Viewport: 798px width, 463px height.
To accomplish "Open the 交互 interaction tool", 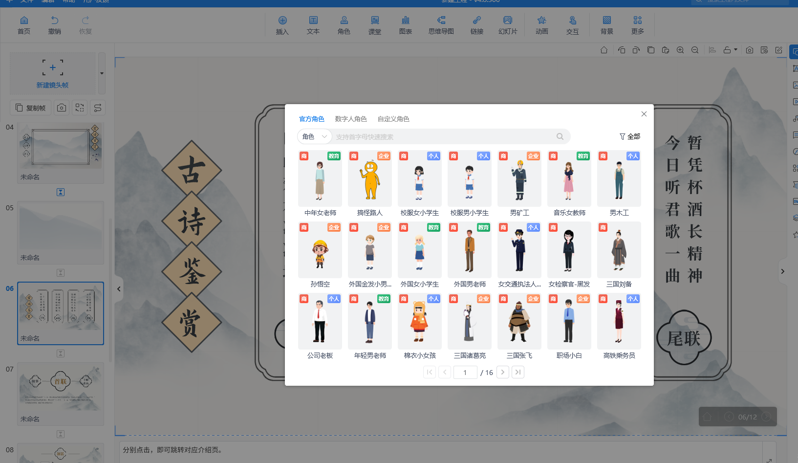I will 573,25.
